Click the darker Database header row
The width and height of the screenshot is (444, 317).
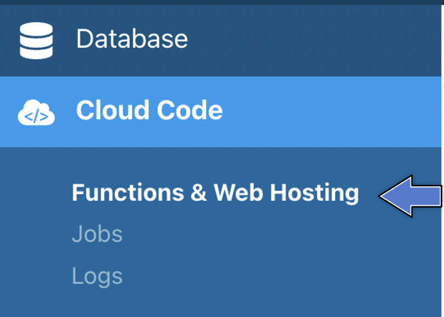click(x=132, y=38)
